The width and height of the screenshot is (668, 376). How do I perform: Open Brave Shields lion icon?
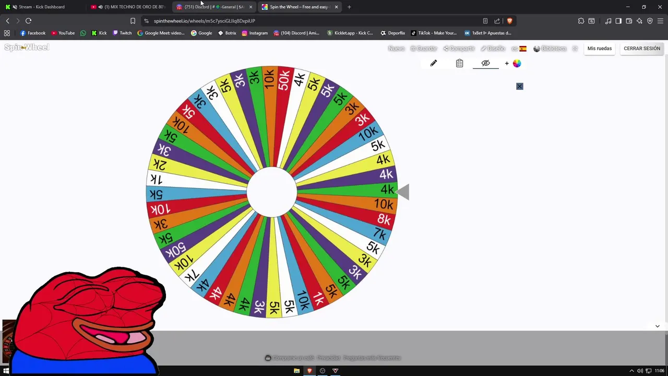[x=509, y=21]
